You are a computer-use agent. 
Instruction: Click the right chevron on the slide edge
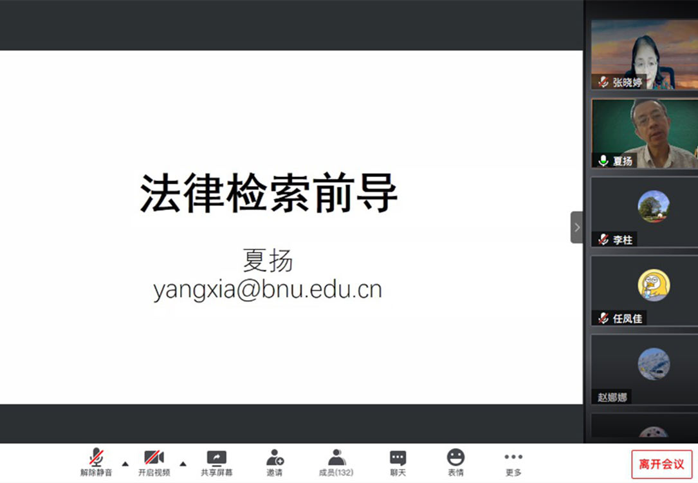[577, 227]
